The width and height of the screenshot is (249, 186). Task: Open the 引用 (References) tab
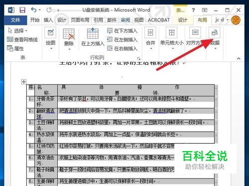(98, 20)
